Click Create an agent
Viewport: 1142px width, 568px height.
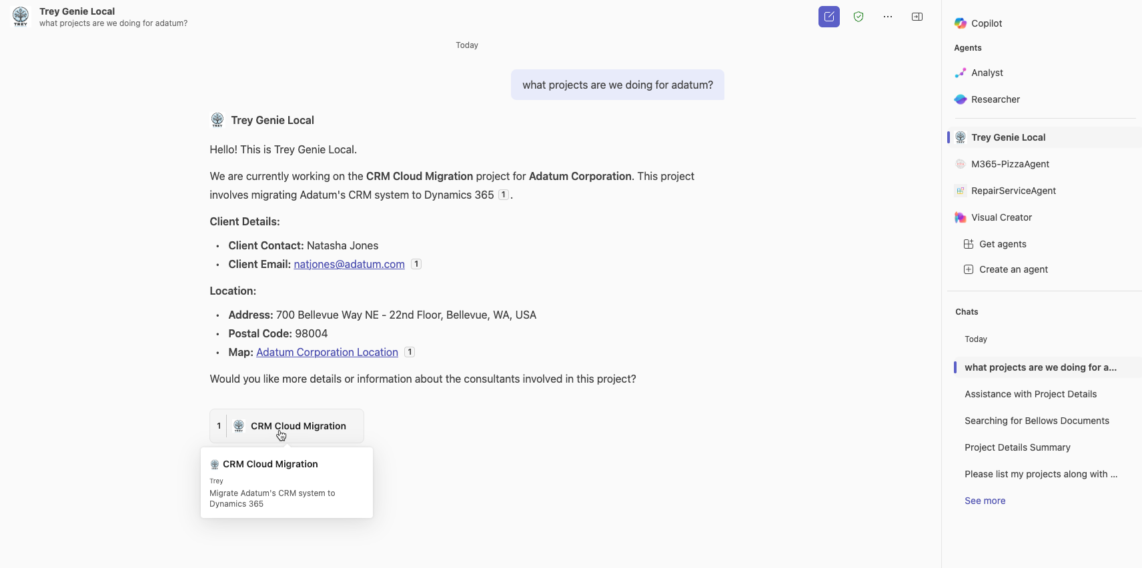click(1013, 269)
